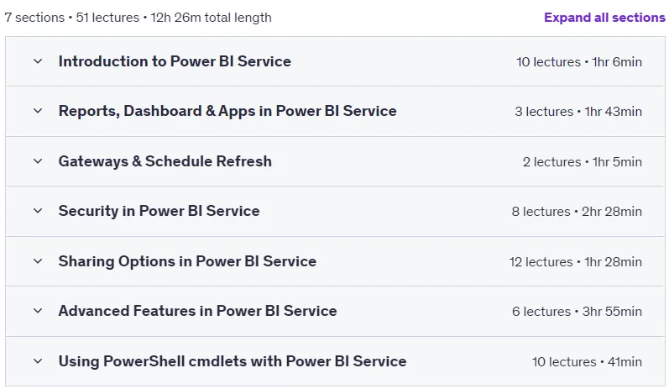Select the Introduction to Power BI Service title

(175, 61)
